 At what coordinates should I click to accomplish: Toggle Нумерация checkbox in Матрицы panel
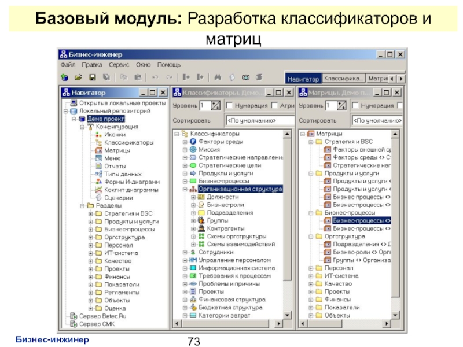355,106
